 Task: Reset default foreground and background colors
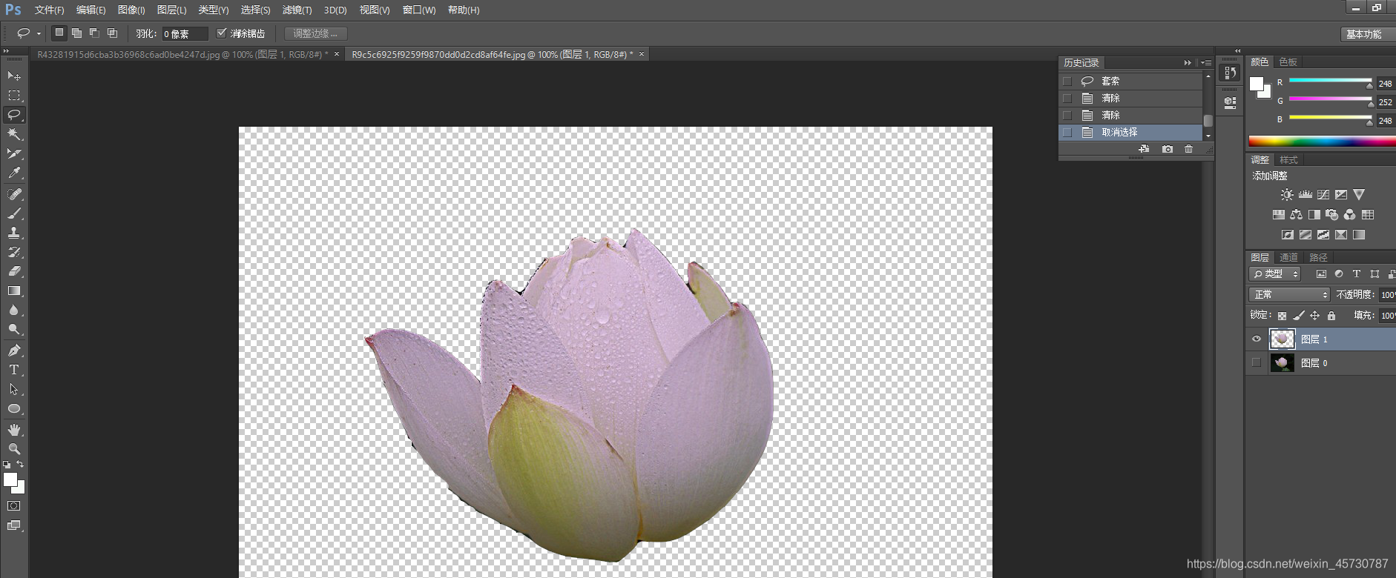(x=7, y=465)
